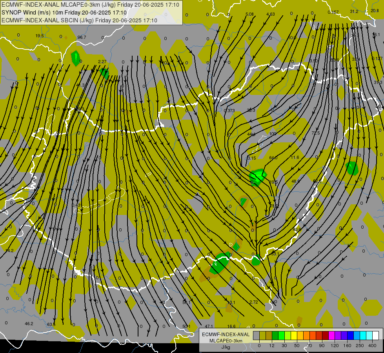This screenshot has width=384, height=353.
Task: Click the map value 2.27
Action: [102, 62]
